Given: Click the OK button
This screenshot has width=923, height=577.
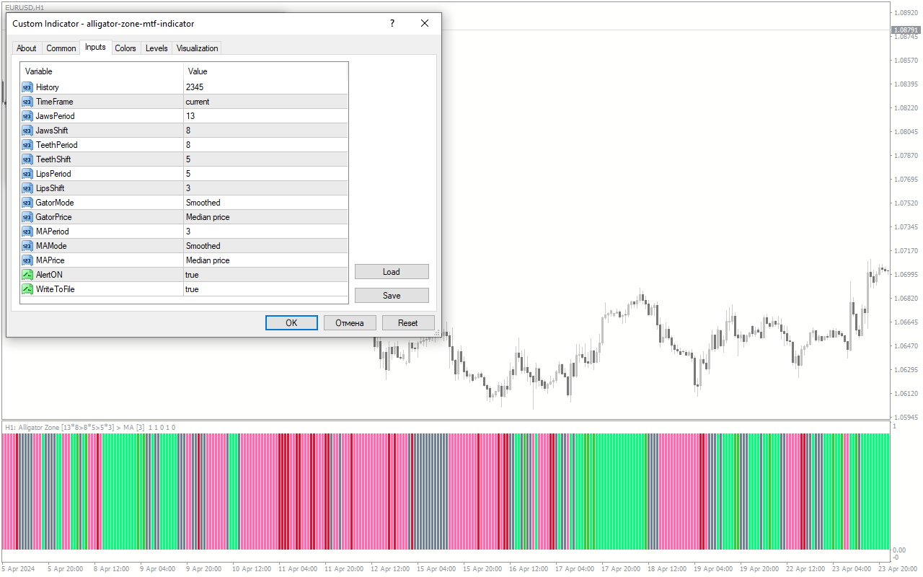Looking at the screenshot, I should click(x=291, y=322).
